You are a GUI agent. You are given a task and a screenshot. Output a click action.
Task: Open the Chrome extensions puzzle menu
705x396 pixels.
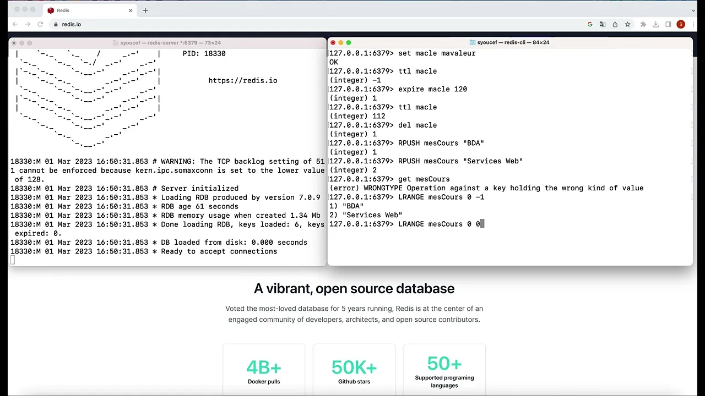click(643, 24)
